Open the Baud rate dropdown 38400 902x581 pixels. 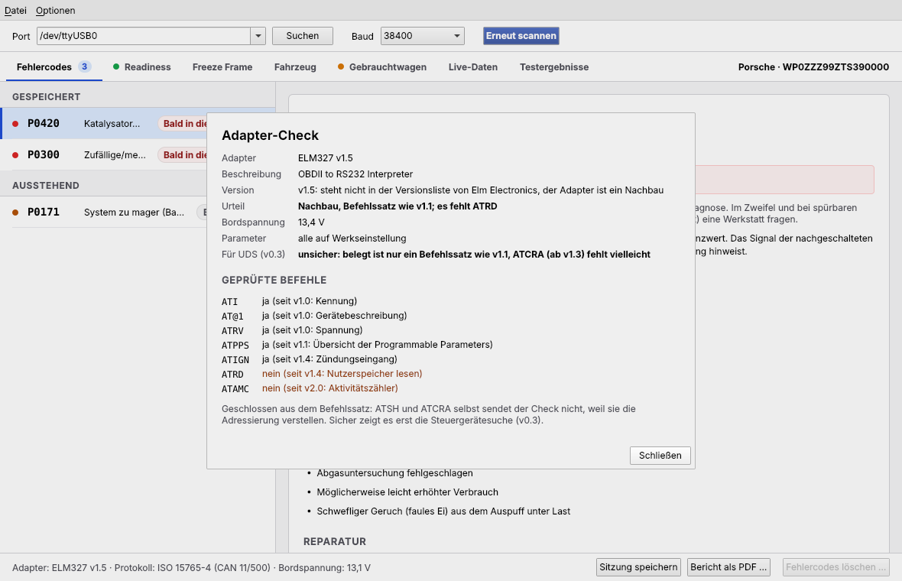point(422,36)
